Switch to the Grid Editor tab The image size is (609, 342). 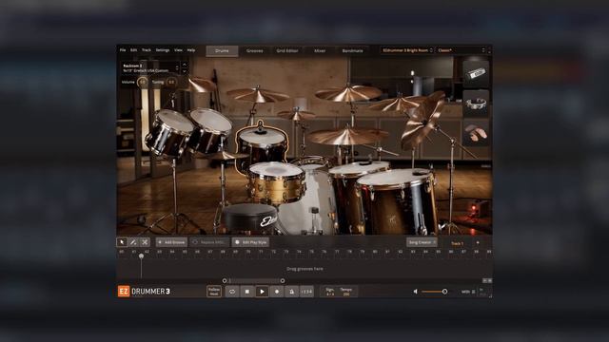point(287,50)
